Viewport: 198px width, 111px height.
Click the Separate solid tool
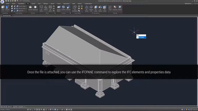coord(20,11)
